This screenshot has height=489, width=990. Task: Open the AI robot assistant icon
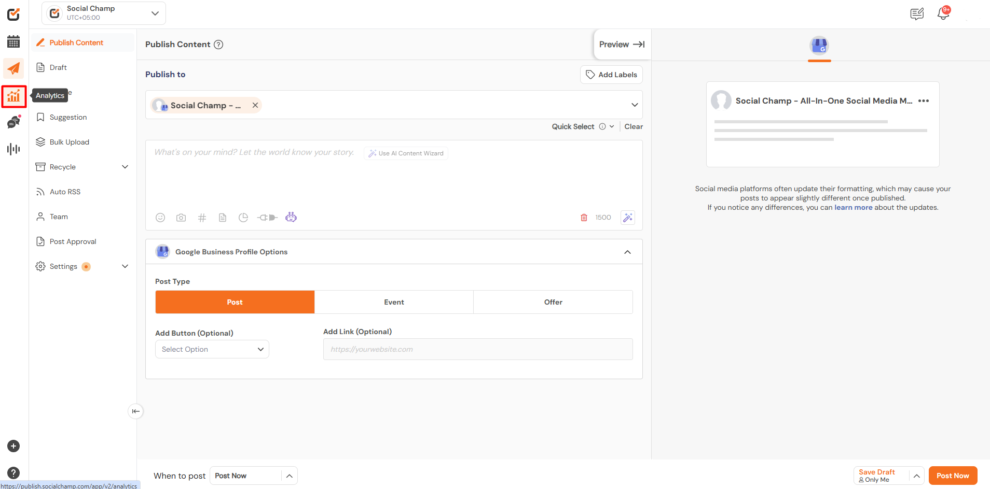pos(291,217)
